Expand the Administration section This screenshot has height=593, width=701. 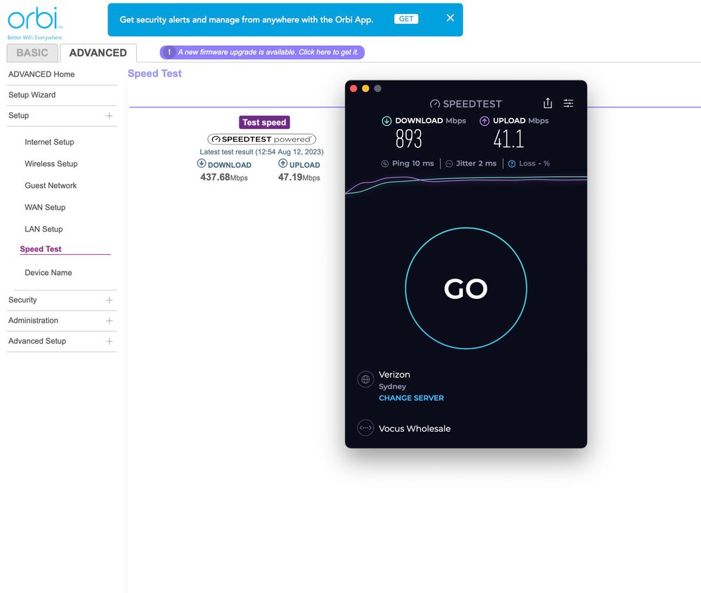109,321
